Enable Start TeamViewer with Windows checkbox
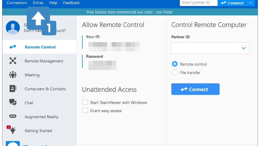The height and width of the screenshot is (146, 260). (x=85, y=102)
